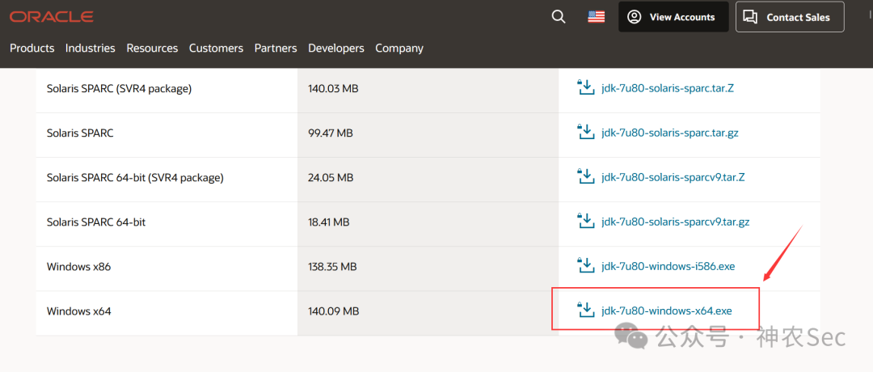Download icon for jdk-7u80-solaris-sparc.tar.Z
Image resolution: width=873 pixels, height=372 pixels.
click(x=585, y=87)
